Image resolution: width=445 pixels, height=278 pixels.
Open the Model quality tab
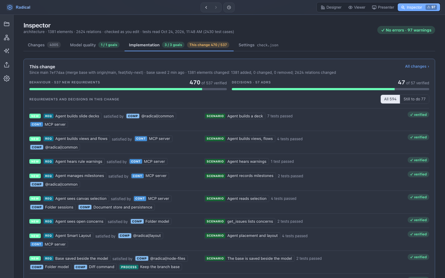coord(95,45)
